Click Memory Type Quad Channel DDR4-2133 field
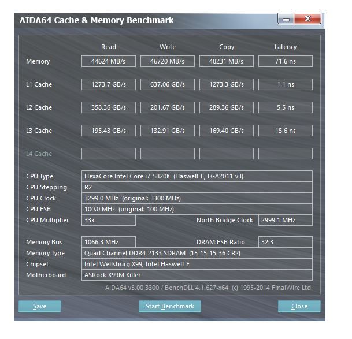 197,253
